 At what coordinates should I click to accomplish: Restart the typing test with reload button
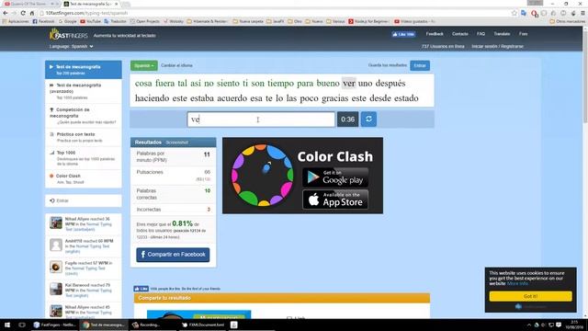click(x=368, y=119)
